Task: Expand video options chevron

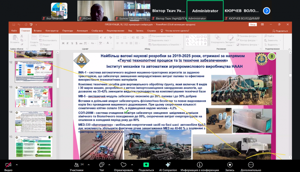Action: 17,165
